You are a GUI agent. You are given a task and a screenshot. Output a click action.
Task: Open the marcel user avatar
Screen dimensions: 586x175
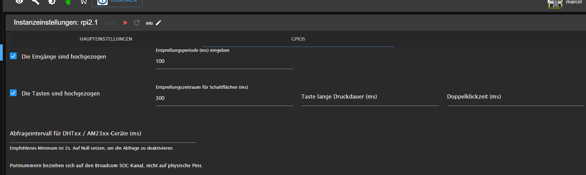pyautogui.click(x=555, y=3)
